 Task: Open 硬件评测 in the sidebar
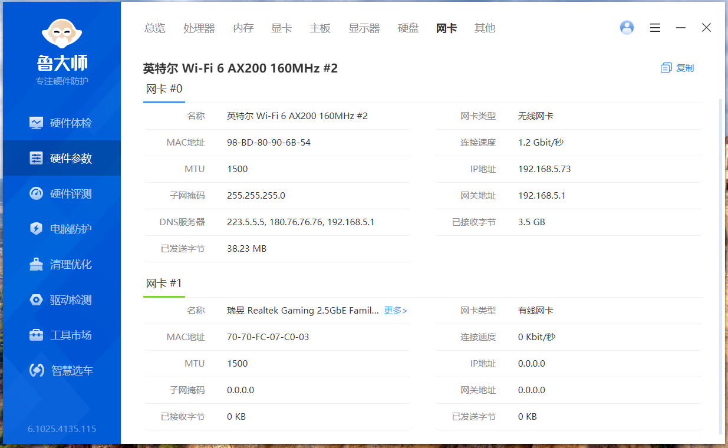61,193
